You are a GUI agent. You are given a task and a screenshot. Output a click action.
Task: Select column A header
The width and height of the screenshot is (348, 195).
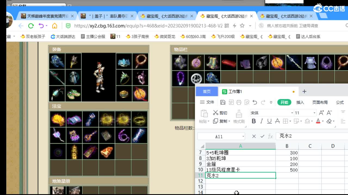click(x=240, y=146)
